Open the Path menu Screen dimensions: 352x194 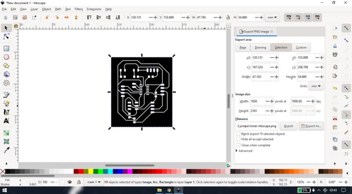[x=58, y=9]
